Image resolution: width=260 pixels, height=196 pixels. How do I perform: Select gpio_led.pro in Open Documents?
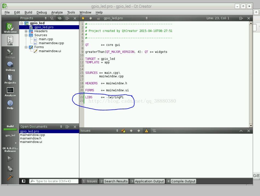30,131
